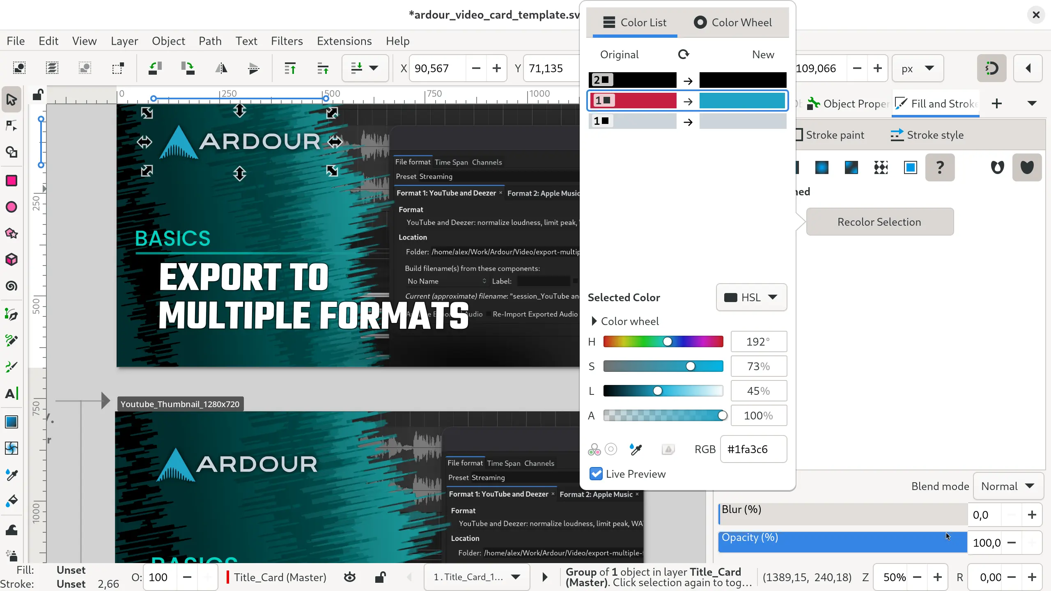Viewport: 1051px width, 591px height.
Task: Select the red original color swatch
Action: pos(633,101)
